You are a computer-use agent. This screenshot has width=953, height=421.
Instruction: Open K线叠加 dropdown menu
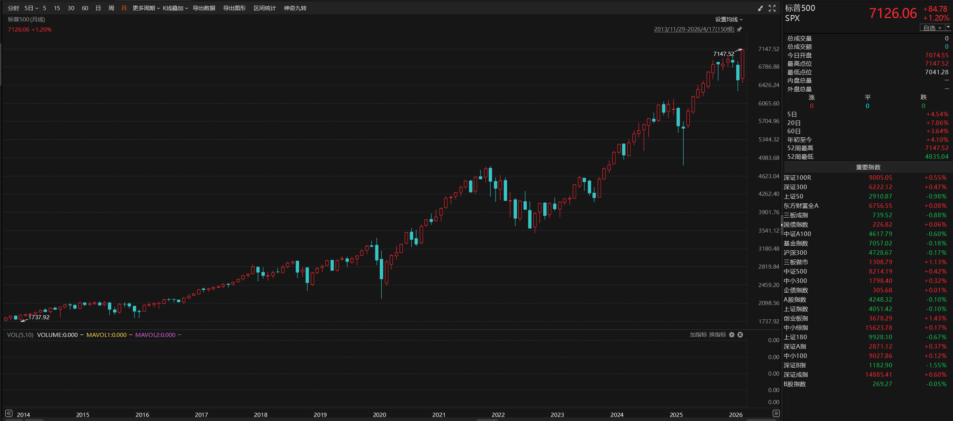click(x=175, y=8)
